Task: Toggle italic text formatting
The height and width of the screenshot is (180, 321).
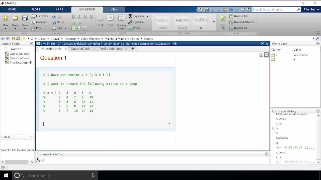Action: click(79, 16)
